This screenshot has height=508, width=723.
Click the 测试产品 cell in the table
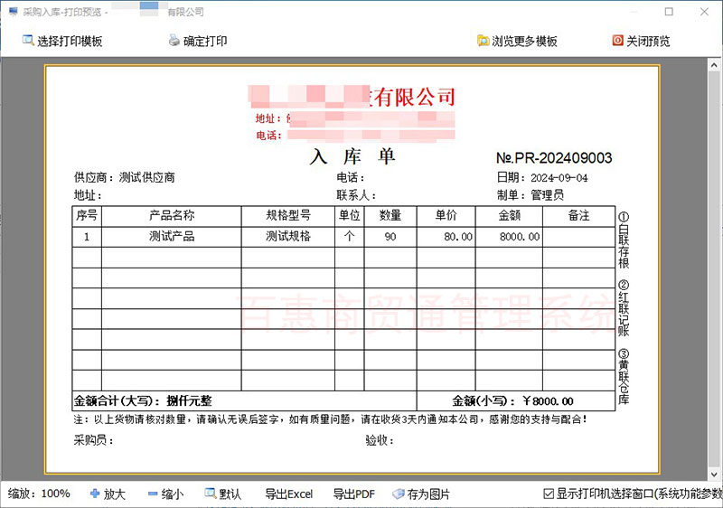[172, 237]
